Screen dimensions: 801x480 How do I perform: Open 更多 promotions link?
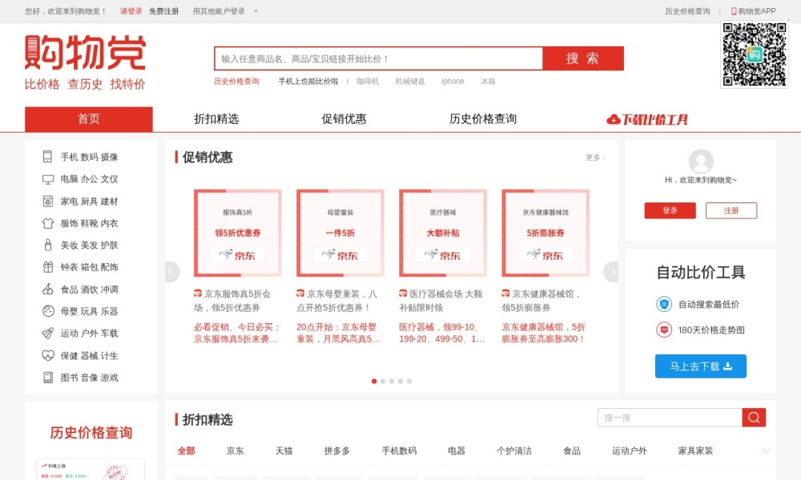pos(596,158)
